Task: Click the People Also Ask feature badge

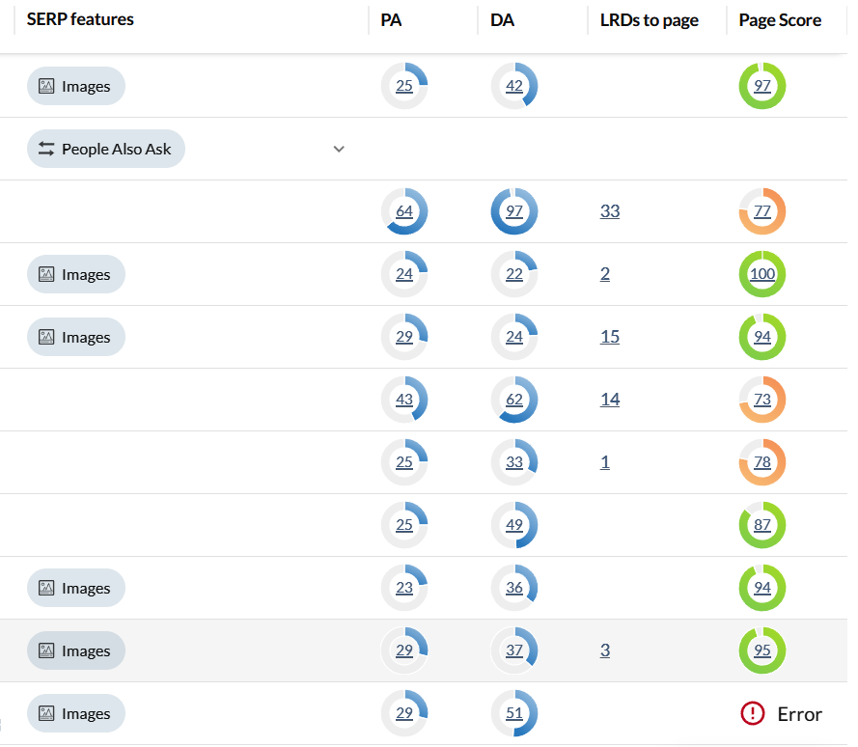Action: (106, 150)
